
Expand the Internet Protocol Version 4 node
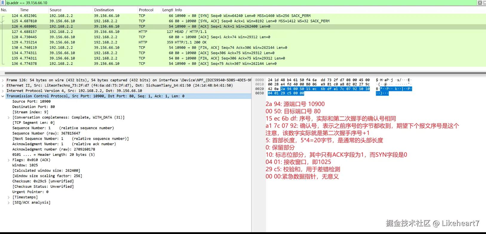[3, 91]
